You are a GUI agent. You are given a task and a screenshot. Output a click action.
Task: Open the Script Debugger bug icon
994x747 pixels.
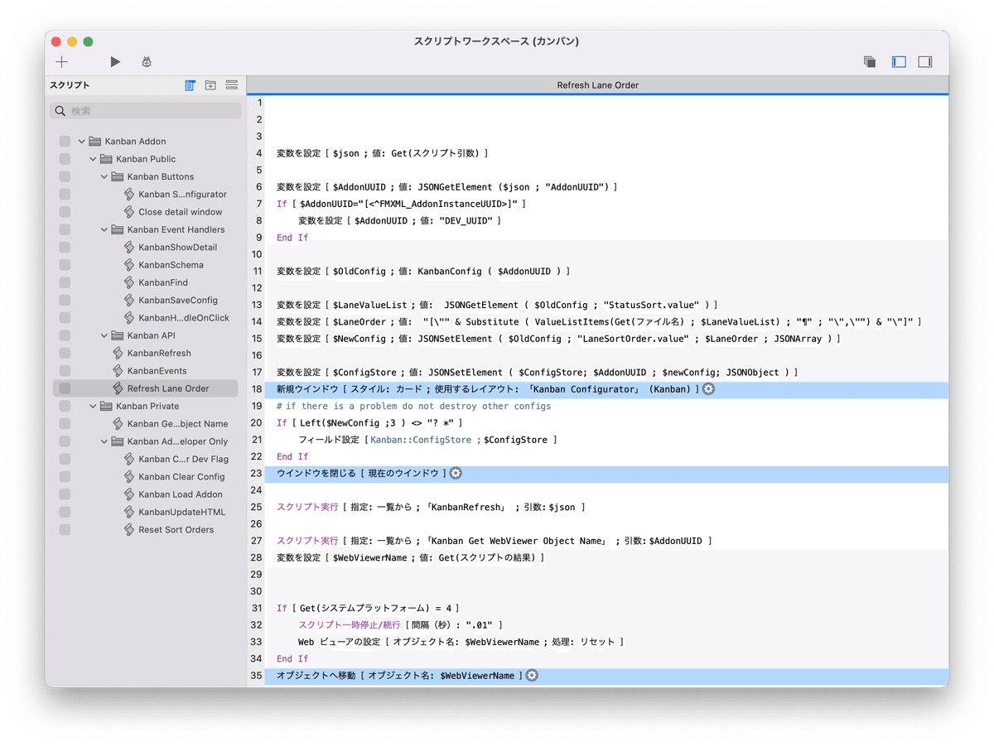pos(146,61)
